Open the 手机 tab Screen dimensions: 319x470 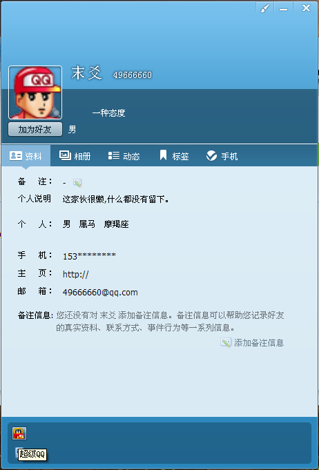(222, 156)
